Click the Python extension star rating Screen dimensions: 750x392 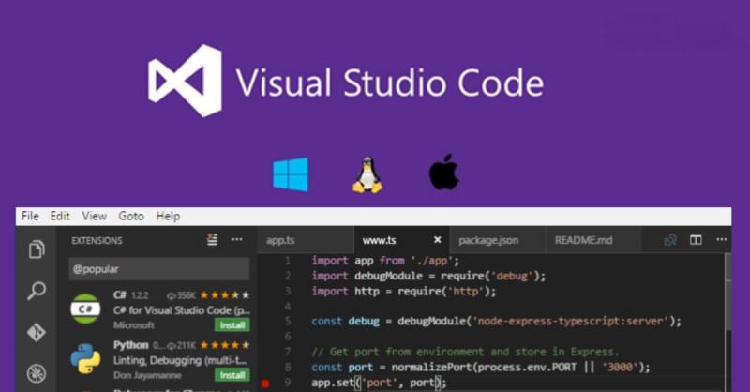[x=225, y=344]
